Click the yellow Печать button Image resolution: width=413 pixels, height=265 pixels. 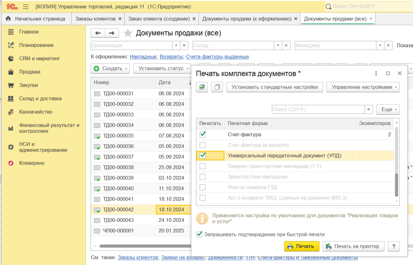302,246
